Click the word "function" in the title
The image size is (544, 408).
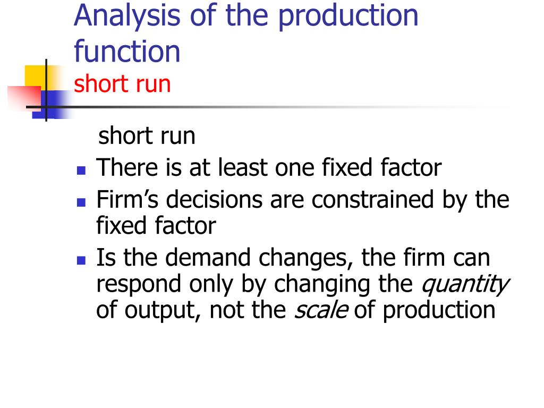point(127,52)
